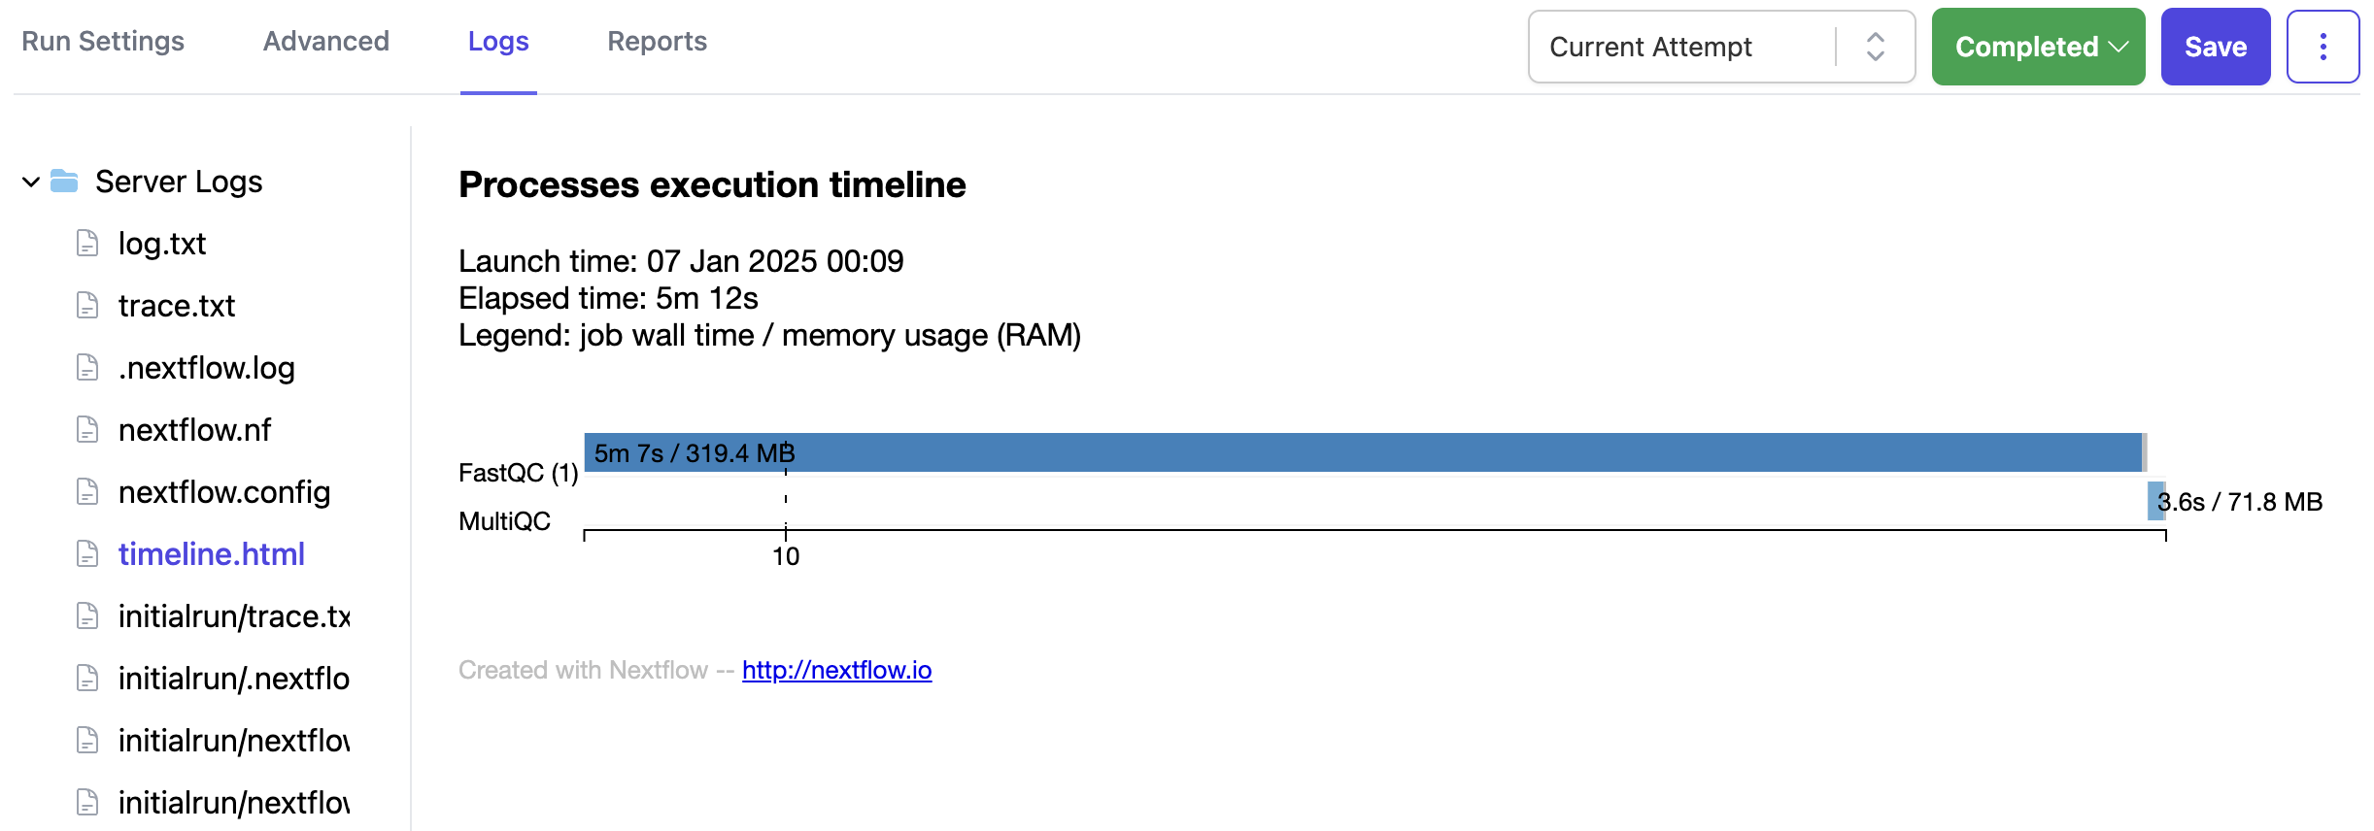
Task: Open the log.txt file icon
Action: coord(87,243)
